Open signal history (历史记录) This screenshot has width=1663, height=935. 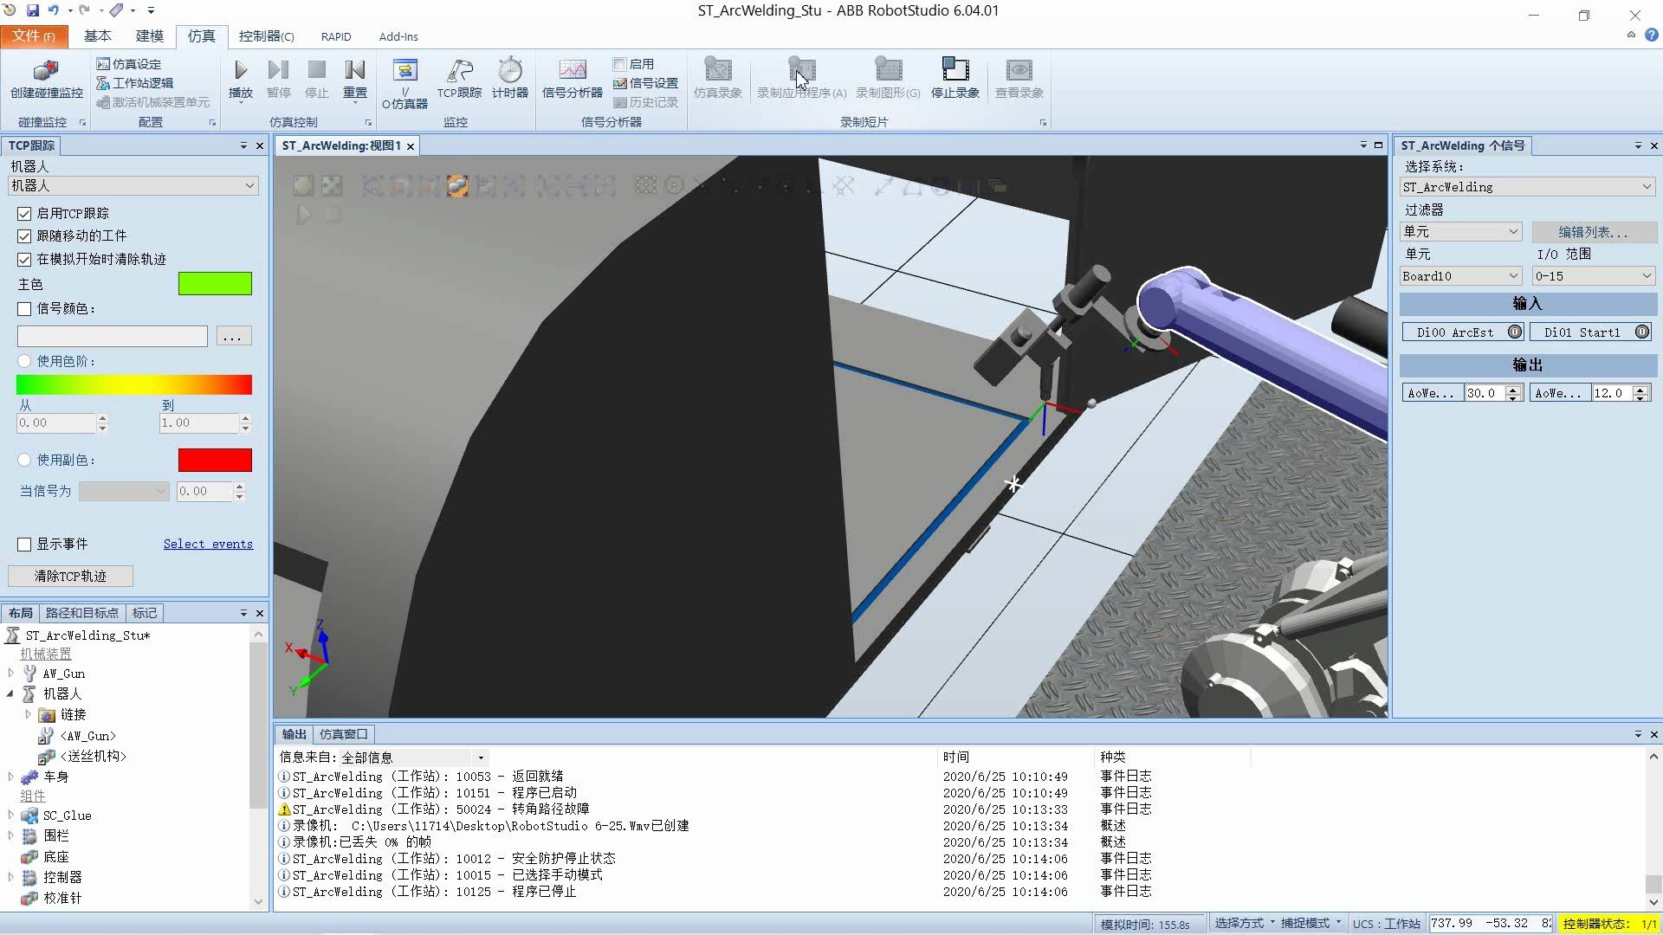(x=646, y=102)
